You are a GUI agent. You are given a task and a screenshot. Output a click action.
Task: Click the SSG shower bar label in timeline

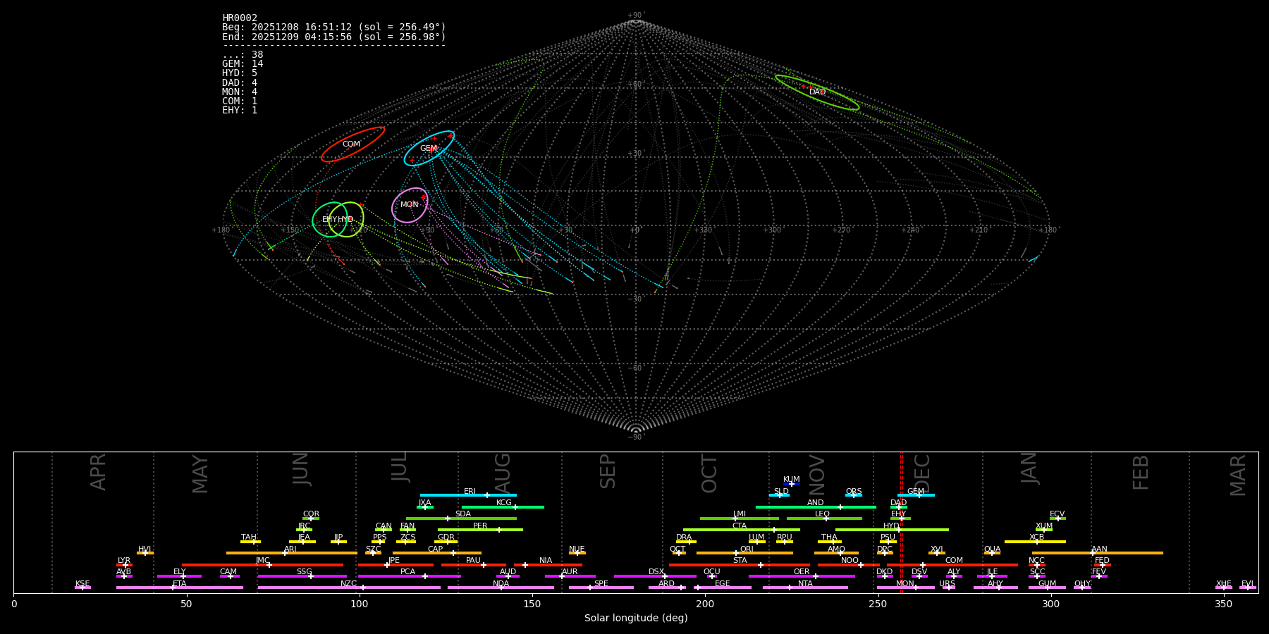pyautogui.click(x=304, y=572)
